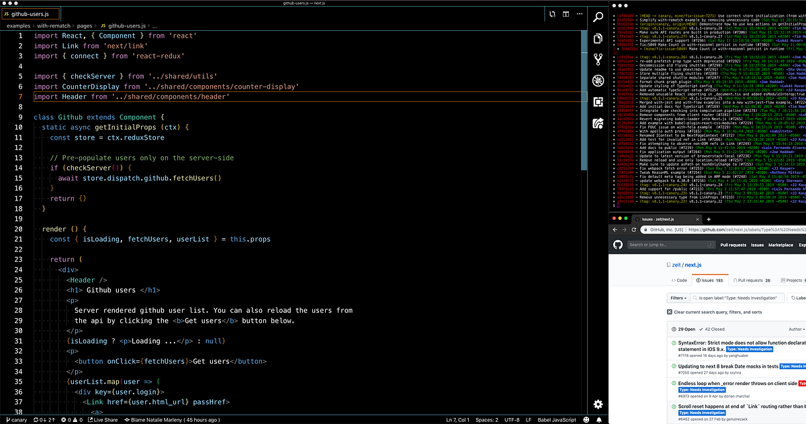Click the 'Issues' link in GitHub header
This screenshot has width=806, height=424.
click(x=757, y=245)
